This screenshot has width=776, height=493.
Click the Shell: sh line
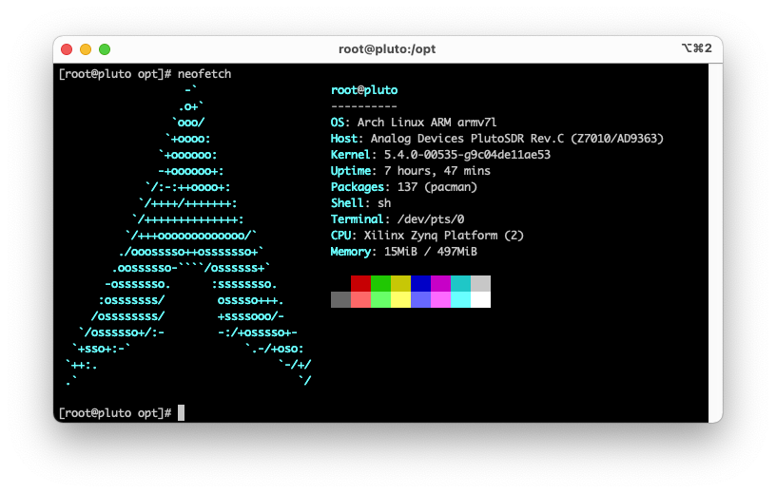pyautogui.click(x=360, y=202)
